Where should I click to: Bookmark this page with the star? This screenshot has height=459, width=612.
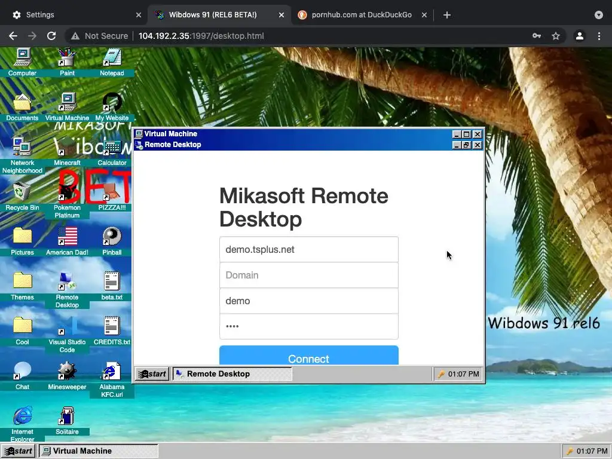(x=556, y=36)
